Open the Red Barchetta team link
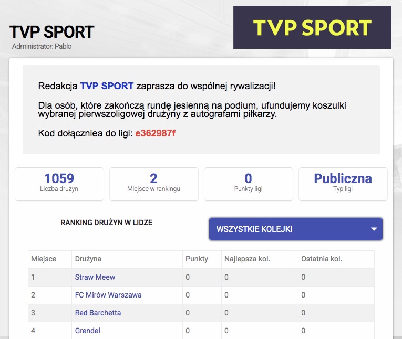Viewport: 402px width, 339px height. click(98, 313)
